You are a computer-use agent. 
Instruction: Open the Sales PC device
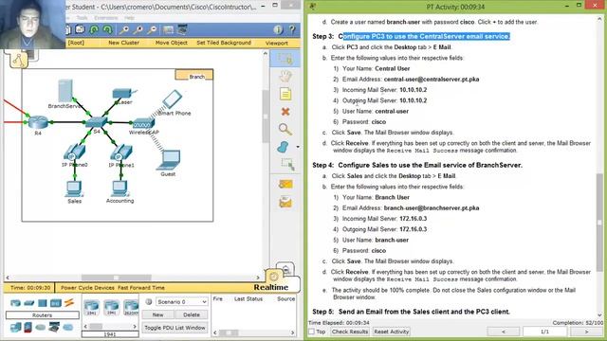click(x=74, y=189)
